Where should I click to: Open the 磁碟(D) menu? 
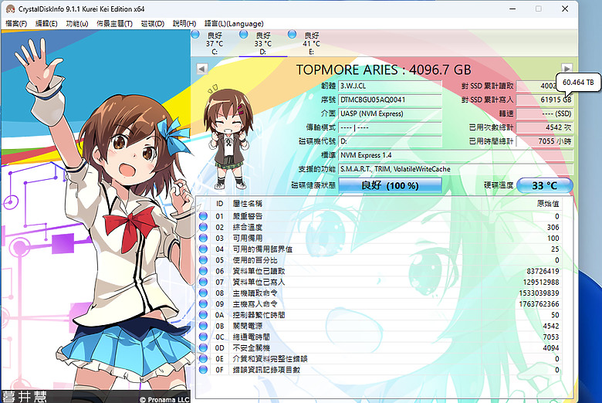(x=152, y=23)
